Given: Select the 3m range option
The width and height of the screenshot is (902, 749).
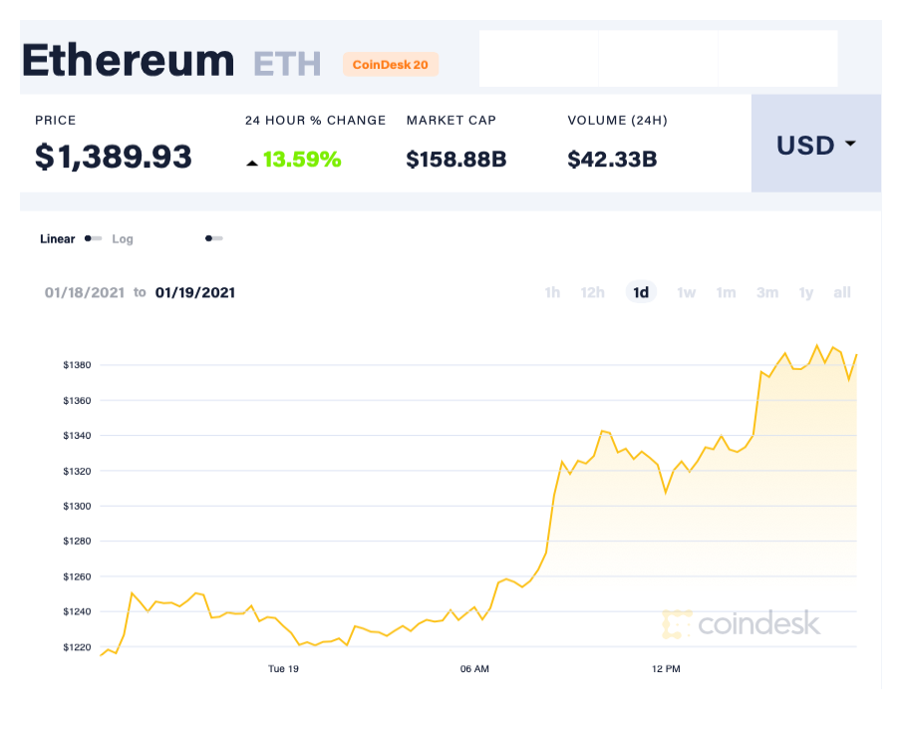Looking at the screenshot, I should [x=766, y=292].
